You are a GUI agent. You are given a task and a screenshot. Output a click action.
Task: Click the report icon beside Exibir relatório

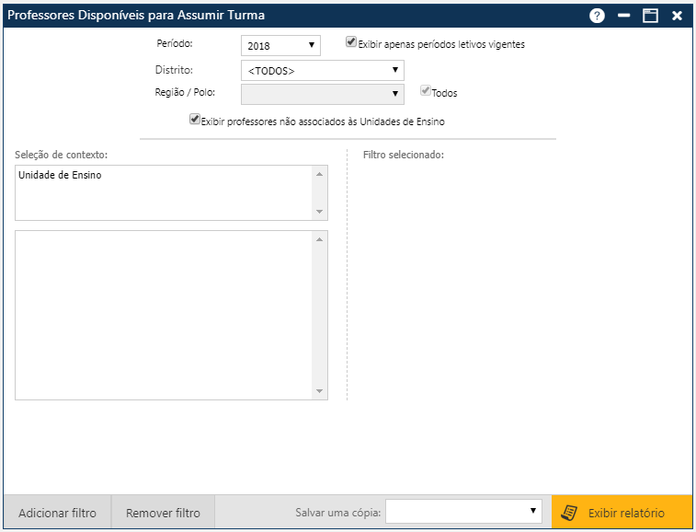570,513
